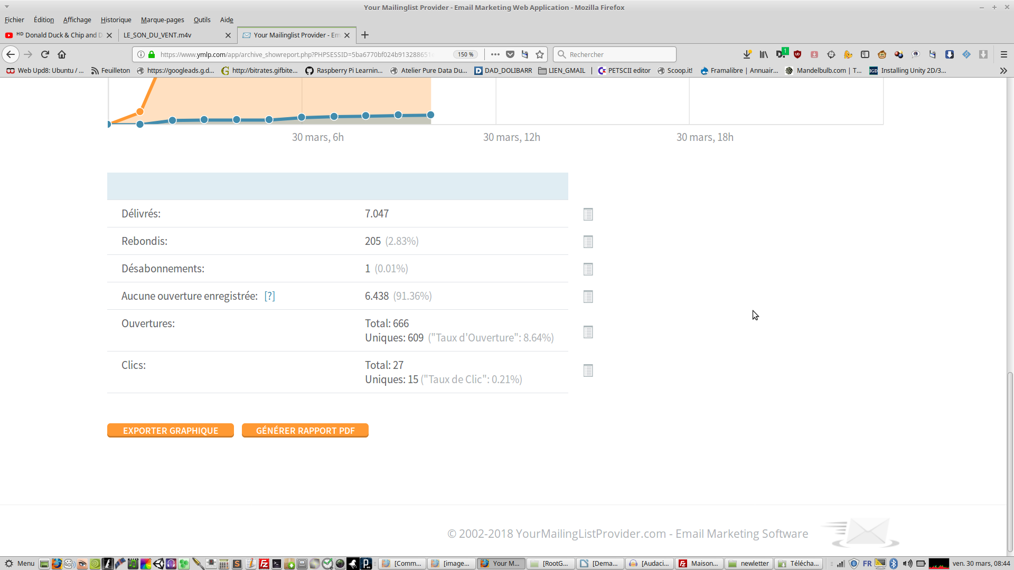This screenshot has width=1014, height=570.
Task: Click the 150 % zoom level indicator
Action: 465,54
